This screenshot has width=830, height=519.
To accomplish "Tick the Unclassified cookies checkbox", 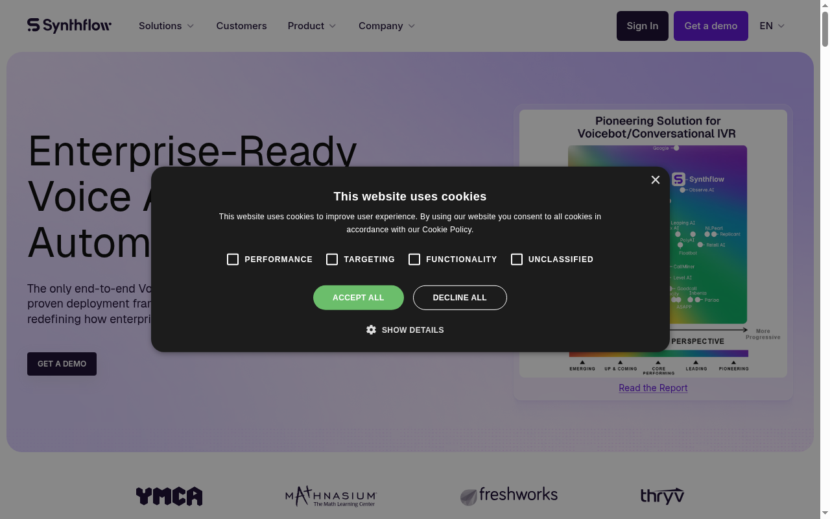I will tap(517, 259).
